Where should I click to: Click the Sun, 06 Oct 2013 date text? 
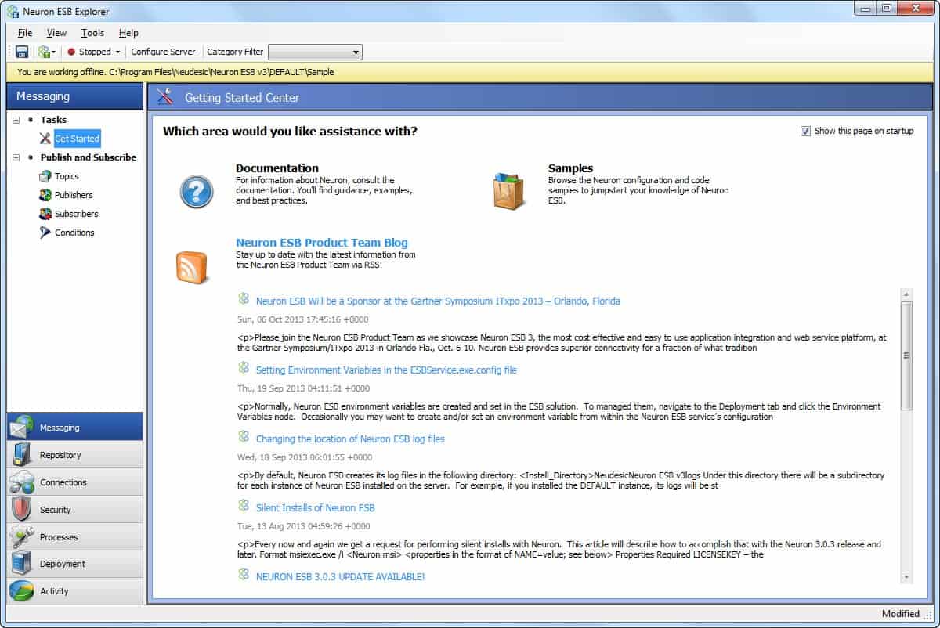pos(302,319)
